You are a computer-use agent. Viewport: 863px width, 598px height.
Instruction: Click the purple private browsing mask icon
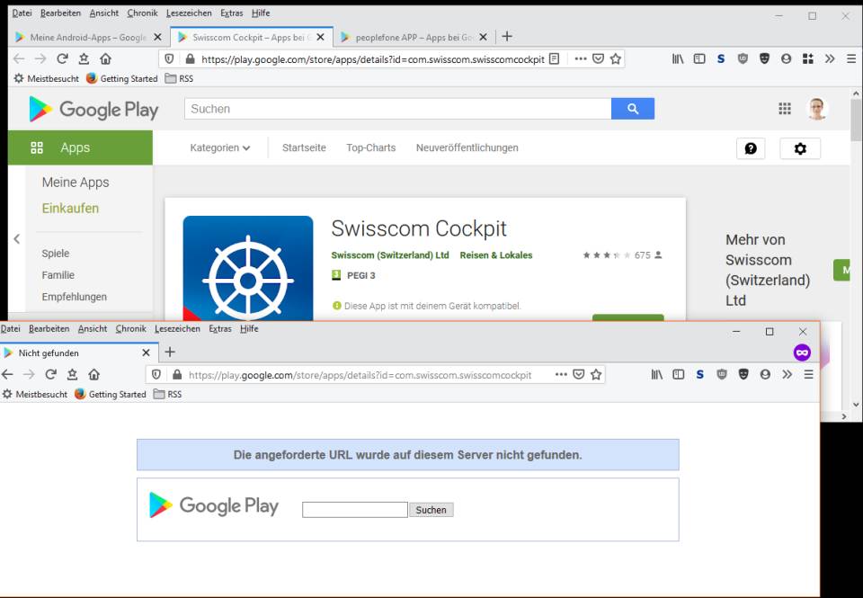tap(802, 353)
